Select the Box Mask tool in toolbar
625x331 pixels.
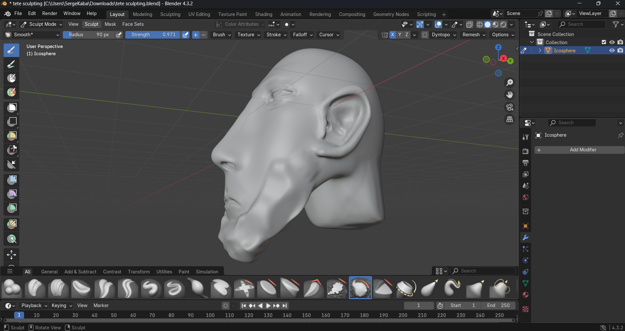(12, 108)
